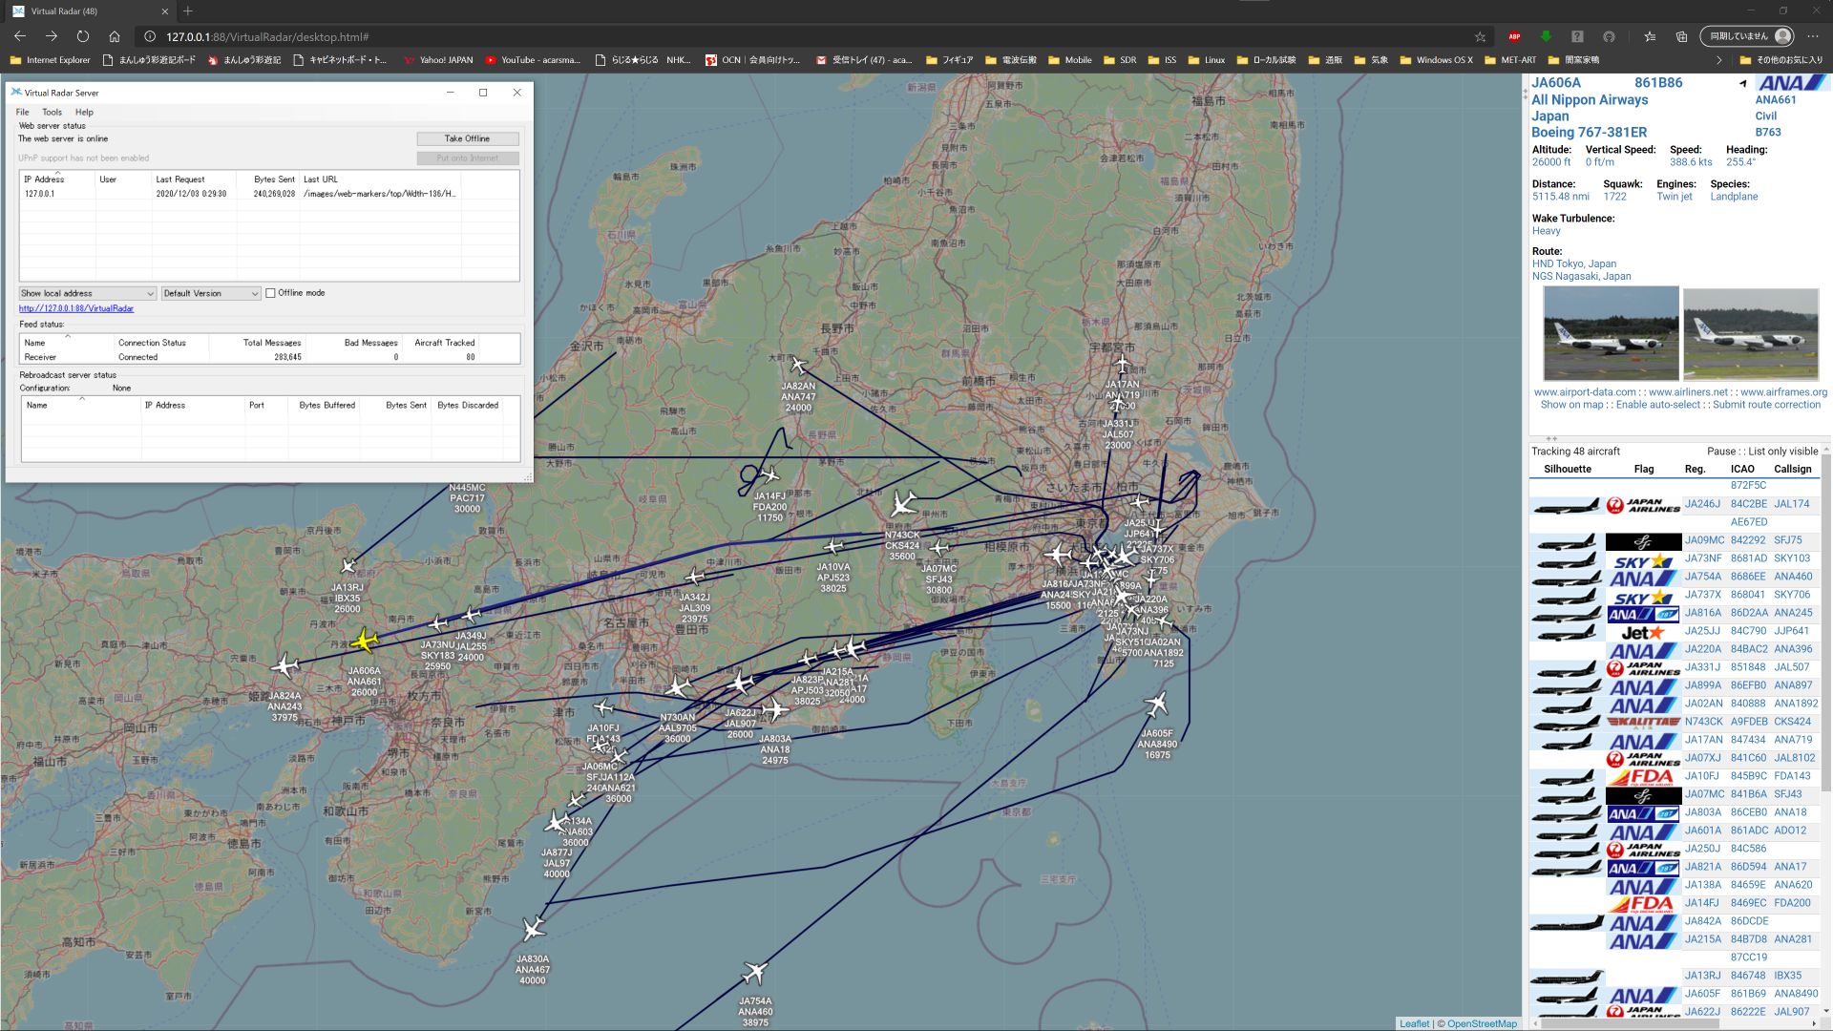The width and height of the screenshot is (1833, 1031).
Task: Click the JA605F ANA8490 aircraft marker
Action: coord(1156,705)
